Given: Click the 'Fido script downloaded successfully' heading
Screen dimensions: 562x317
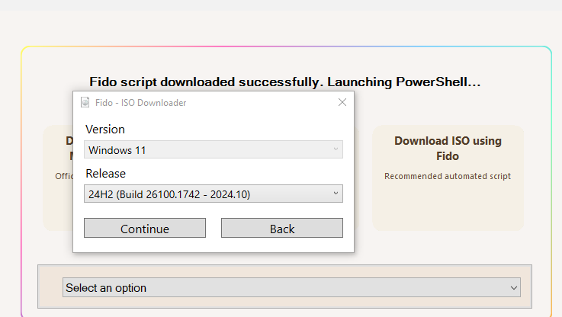Looking at the screenshot, I should click(285, 82).
